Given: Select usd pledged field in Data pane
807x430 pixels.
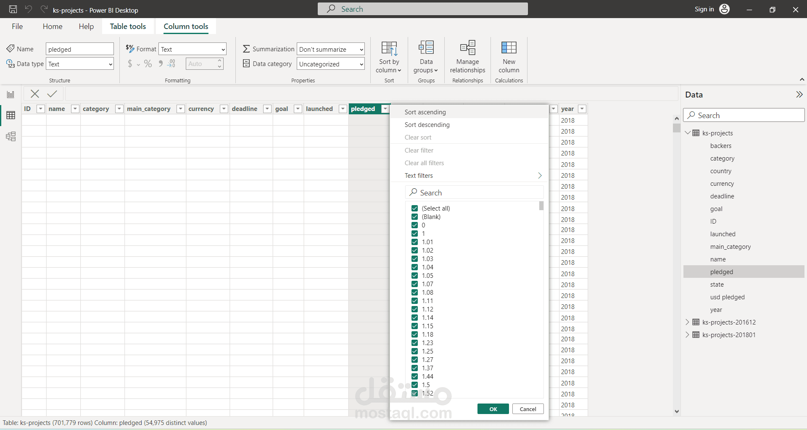Looking at the screenshot, I should [727, 297].
